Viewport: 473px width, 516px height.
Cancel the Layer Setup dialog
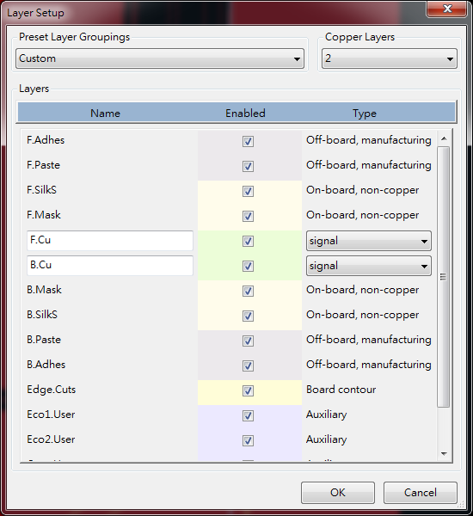point(421,493)
